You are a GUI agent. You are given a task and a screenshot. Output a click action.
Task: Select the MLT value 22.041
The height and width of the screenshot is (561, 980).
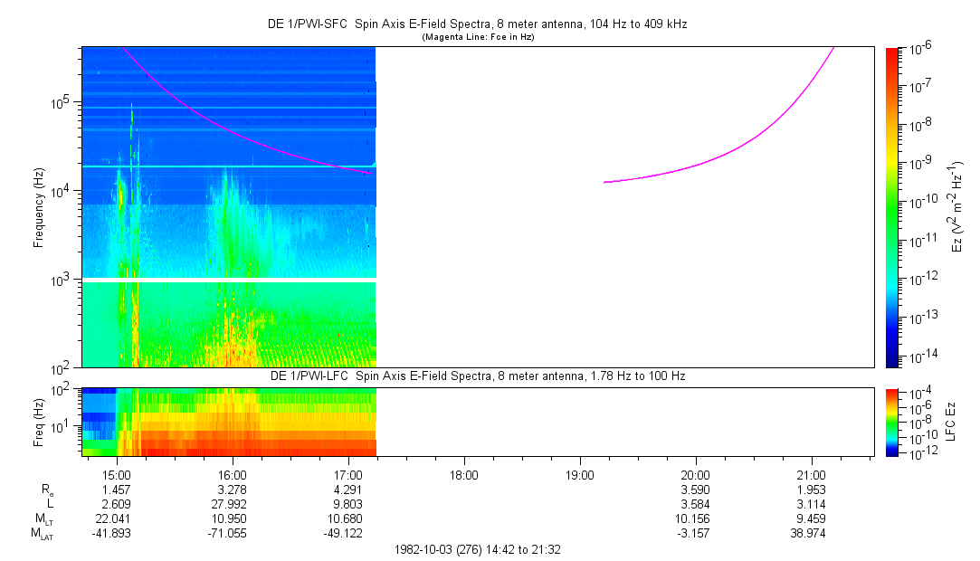click(118, 518)
